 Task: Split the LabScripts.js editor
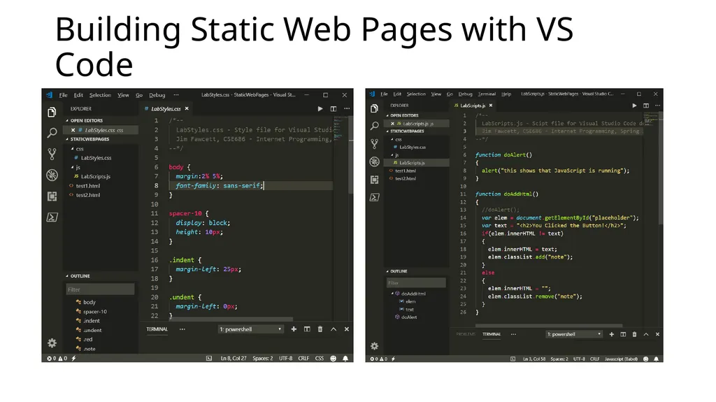(646, 106)
